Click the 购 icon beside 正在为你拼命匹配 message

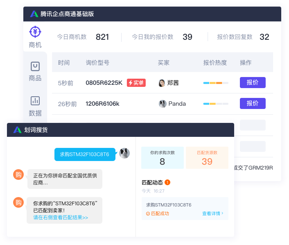(18, 175)
